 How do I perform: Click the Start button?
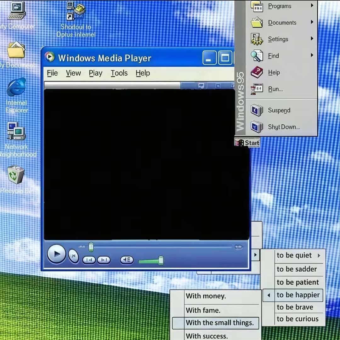pyautogui.click(x=248, y=143)
